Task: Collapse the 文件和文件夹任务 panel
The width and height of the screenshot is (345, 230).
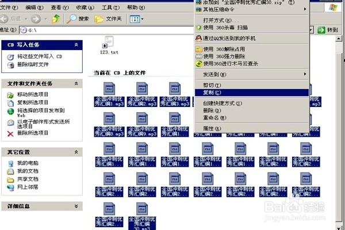Action: tap(76, 83)
